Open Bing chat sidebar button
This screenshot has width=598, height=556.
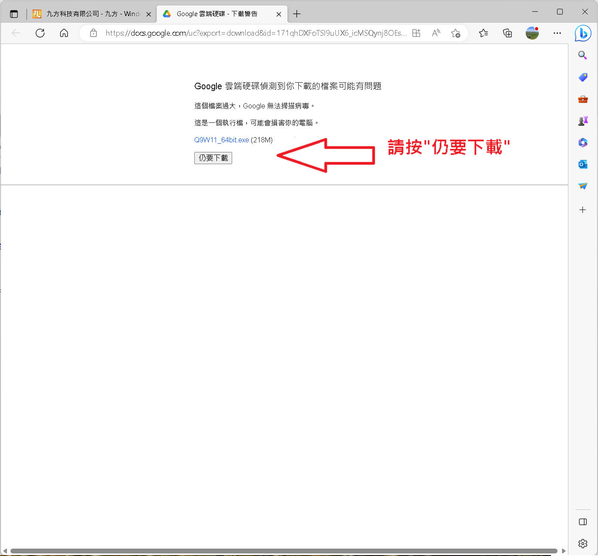(x=583, y=33)
